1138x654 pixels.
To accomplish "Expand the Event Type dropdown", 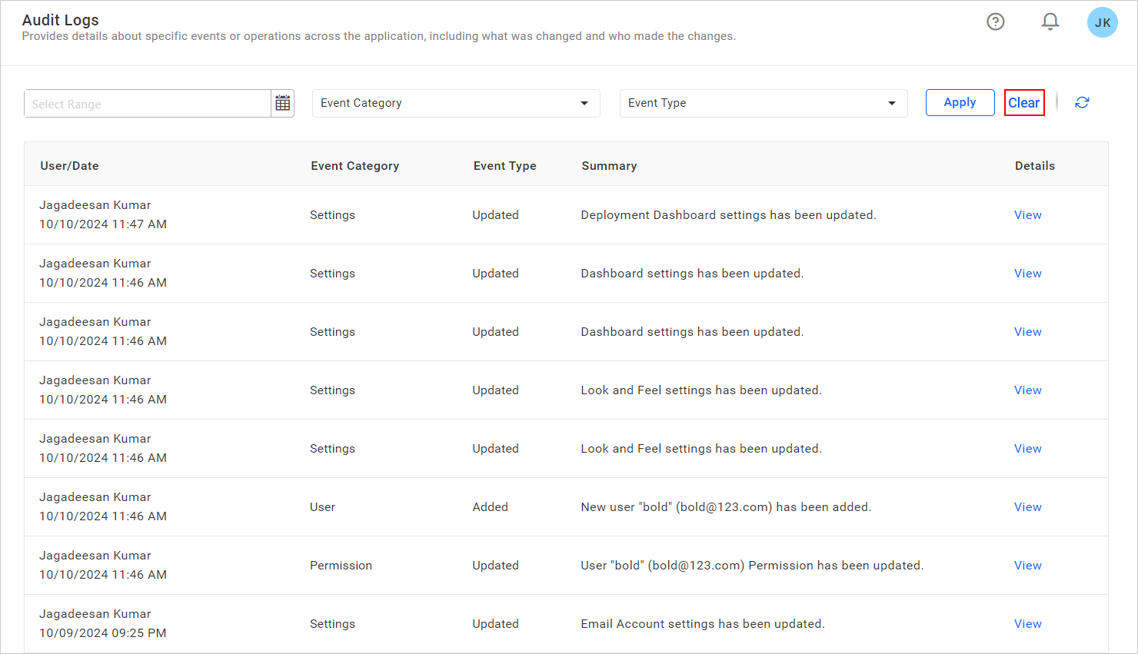I will (x=763, y=103).
